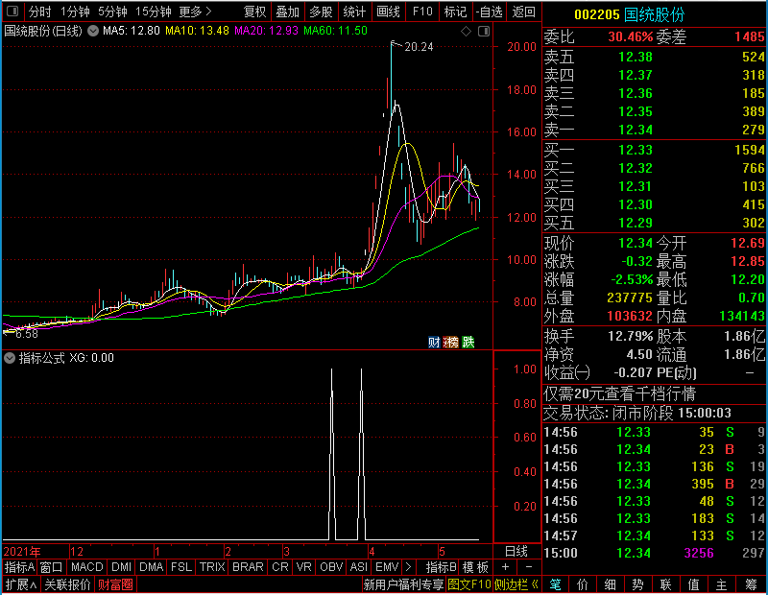
Task: Open 关联报价 related quotes
Action: pyautogui.click(x=67, y=584)
